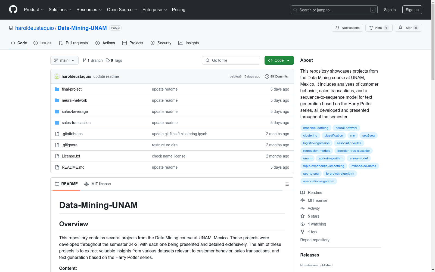This screenshot has height=272, width=435.
Task: Open the machine-learning topic tag
Action: click(x=316, y=128)
